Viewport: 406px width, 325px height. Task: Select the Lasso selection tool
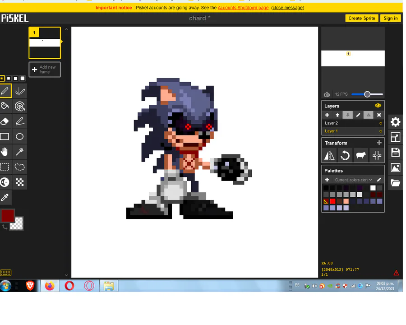click(20, 167)
